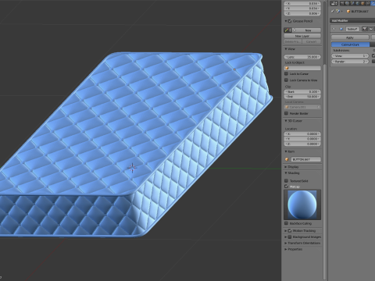Viewport: 375px width, 281px height.
Task: Click the object cube icon beside BUTTON name in breadcrumb
Action: (348, 11)
